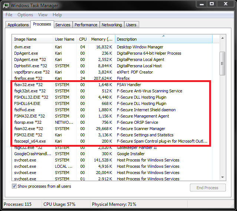The width and height of the screenshot is (237, 211).
Task: Select DpAgent.exe 64-bit Helper Process row
Action: pos(112,53)
